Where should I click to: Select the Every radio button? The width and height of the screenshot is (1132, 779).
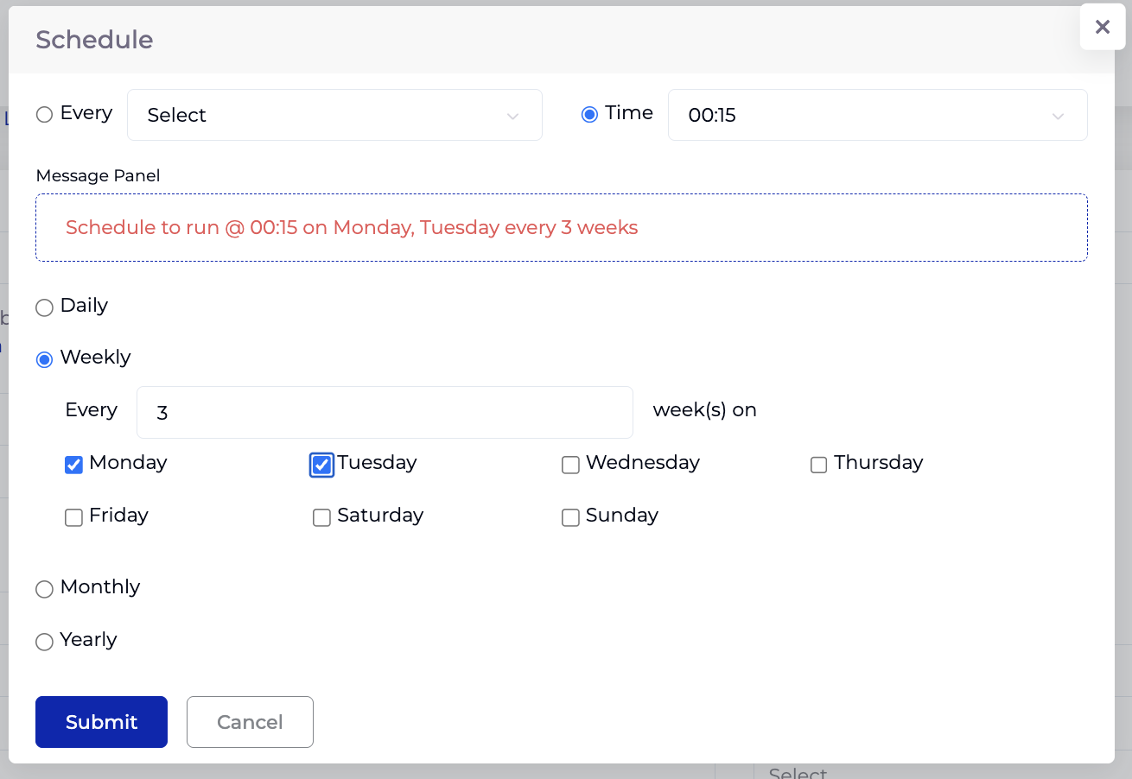pyautogui.click(x=44, y=115)
